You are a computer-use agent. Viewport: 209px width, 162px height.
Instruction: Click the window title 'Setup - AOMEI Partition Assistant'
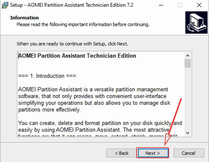pos(71,5)
